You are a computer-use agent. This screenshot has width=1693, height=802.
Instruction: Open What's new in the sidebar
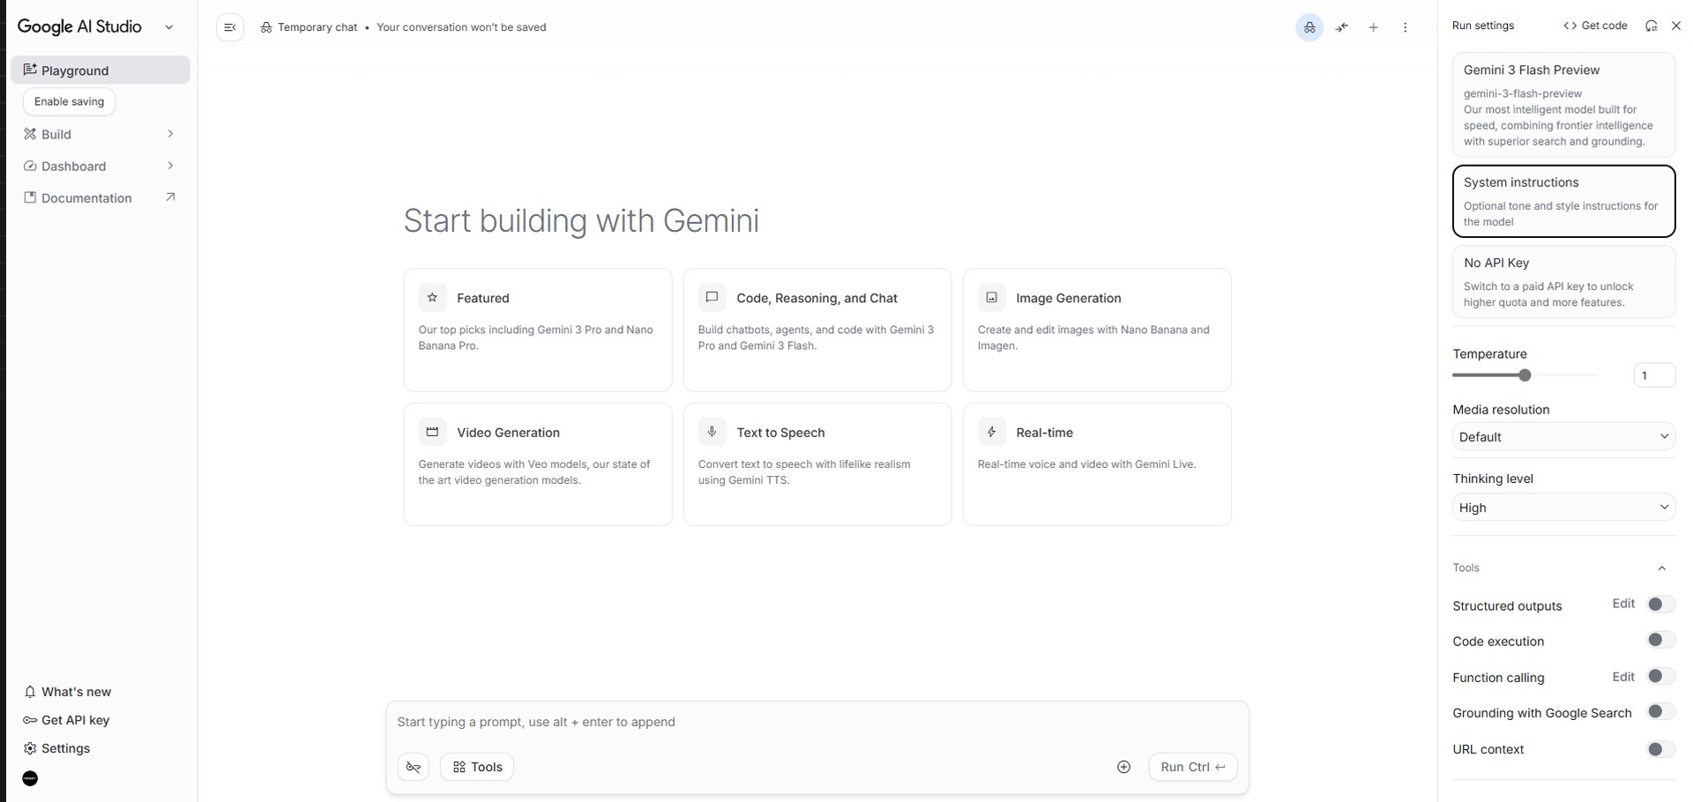pos(101,692)
